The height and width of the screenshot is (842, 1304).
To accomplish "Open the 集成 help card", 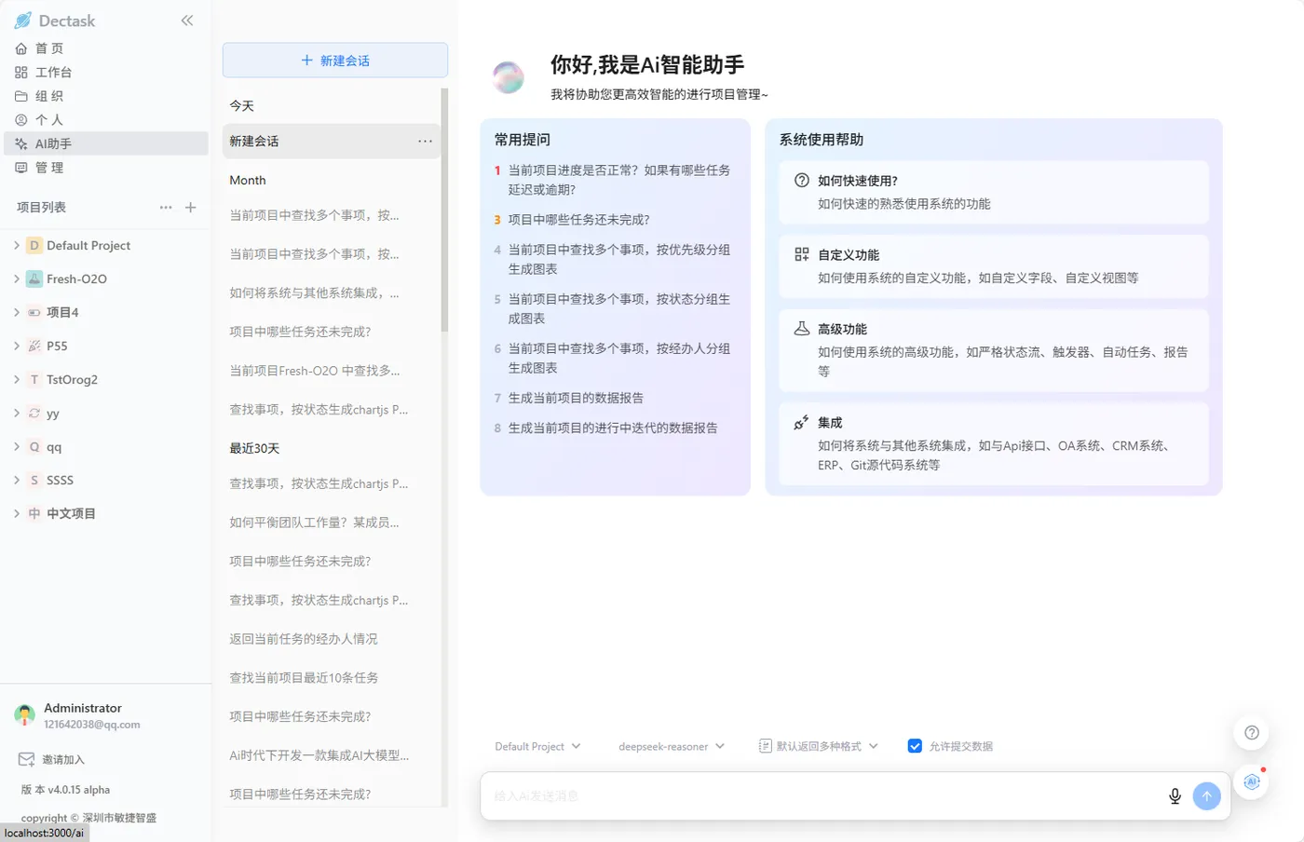I will click(994, 443).
